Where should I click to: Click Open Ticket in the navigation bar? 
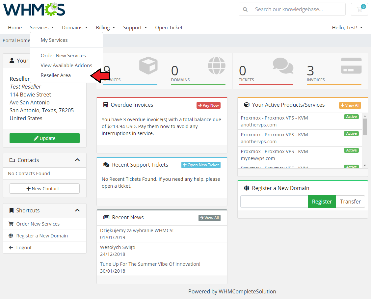pos(169,27)
